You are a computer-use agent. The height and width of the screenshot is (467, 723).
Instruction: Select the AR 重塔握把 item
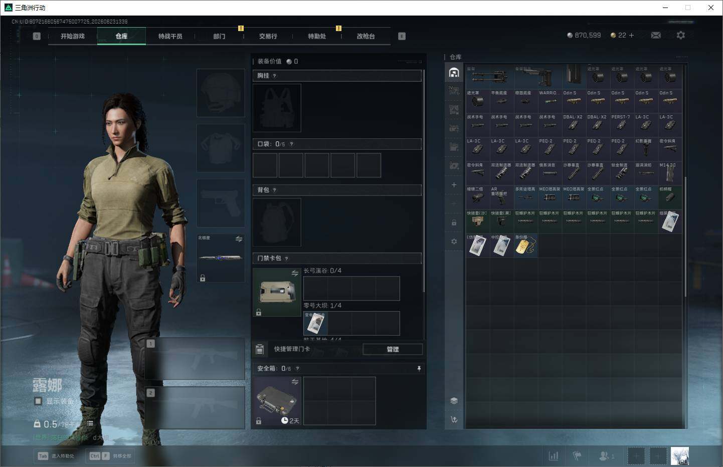[501, 197]
